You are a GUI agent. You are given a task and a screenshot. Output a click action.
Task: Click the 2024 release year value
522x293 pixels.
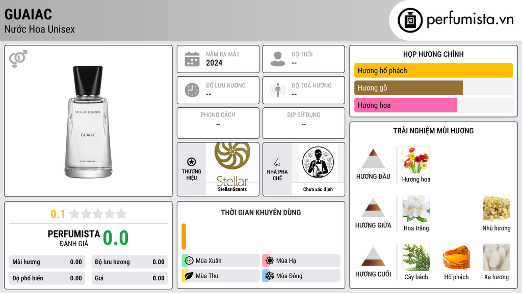tap(214, 63)
